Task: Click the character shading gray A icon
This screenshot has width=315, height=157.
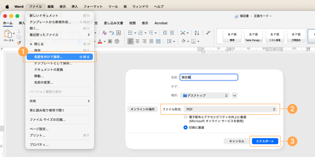Action: click(110, 41)
